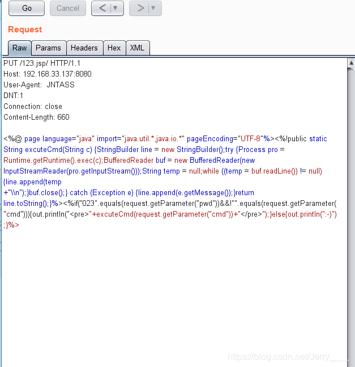Open the history dropdown next to back arrow

tap(116, 8)
